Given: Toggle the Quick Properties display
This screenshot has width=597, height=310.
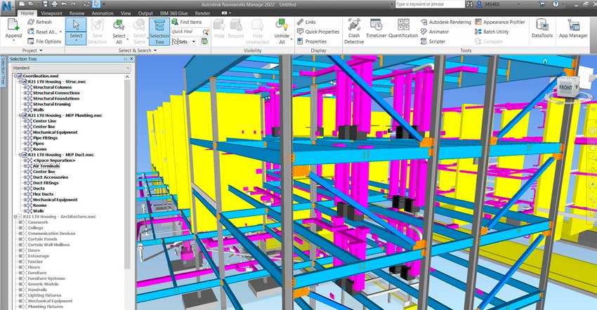Looking at the screenshot, I should (x=317, y=32).
